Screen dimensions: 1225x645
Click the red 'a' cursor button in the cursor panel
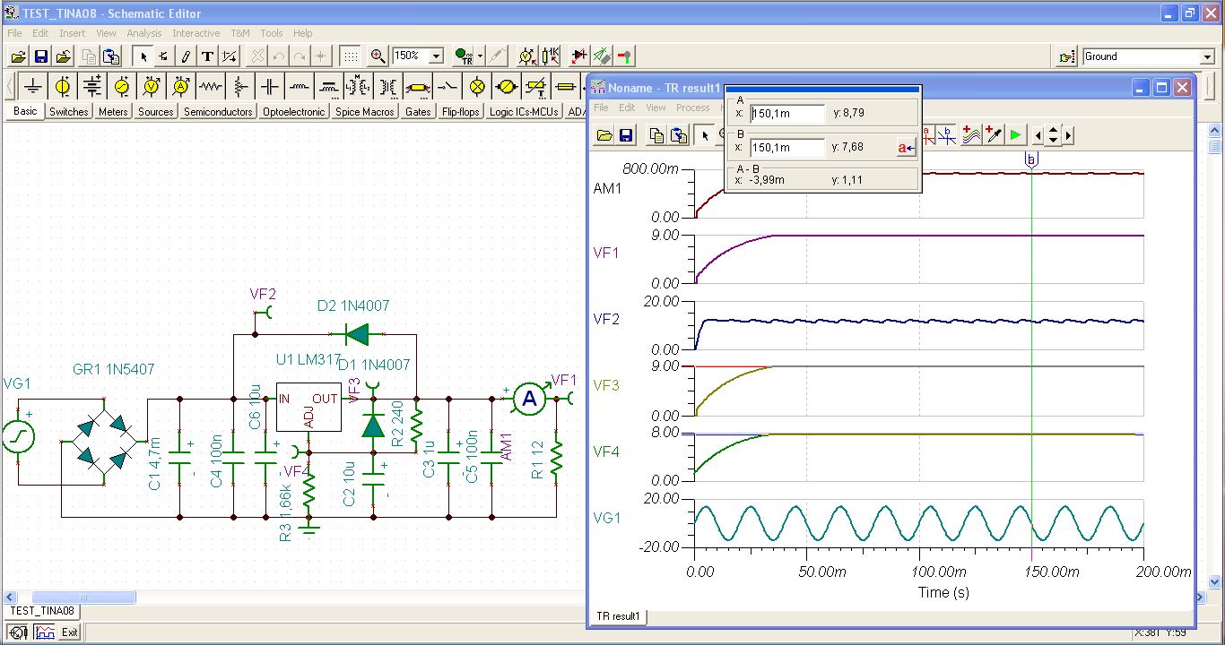tap(906, 148)
